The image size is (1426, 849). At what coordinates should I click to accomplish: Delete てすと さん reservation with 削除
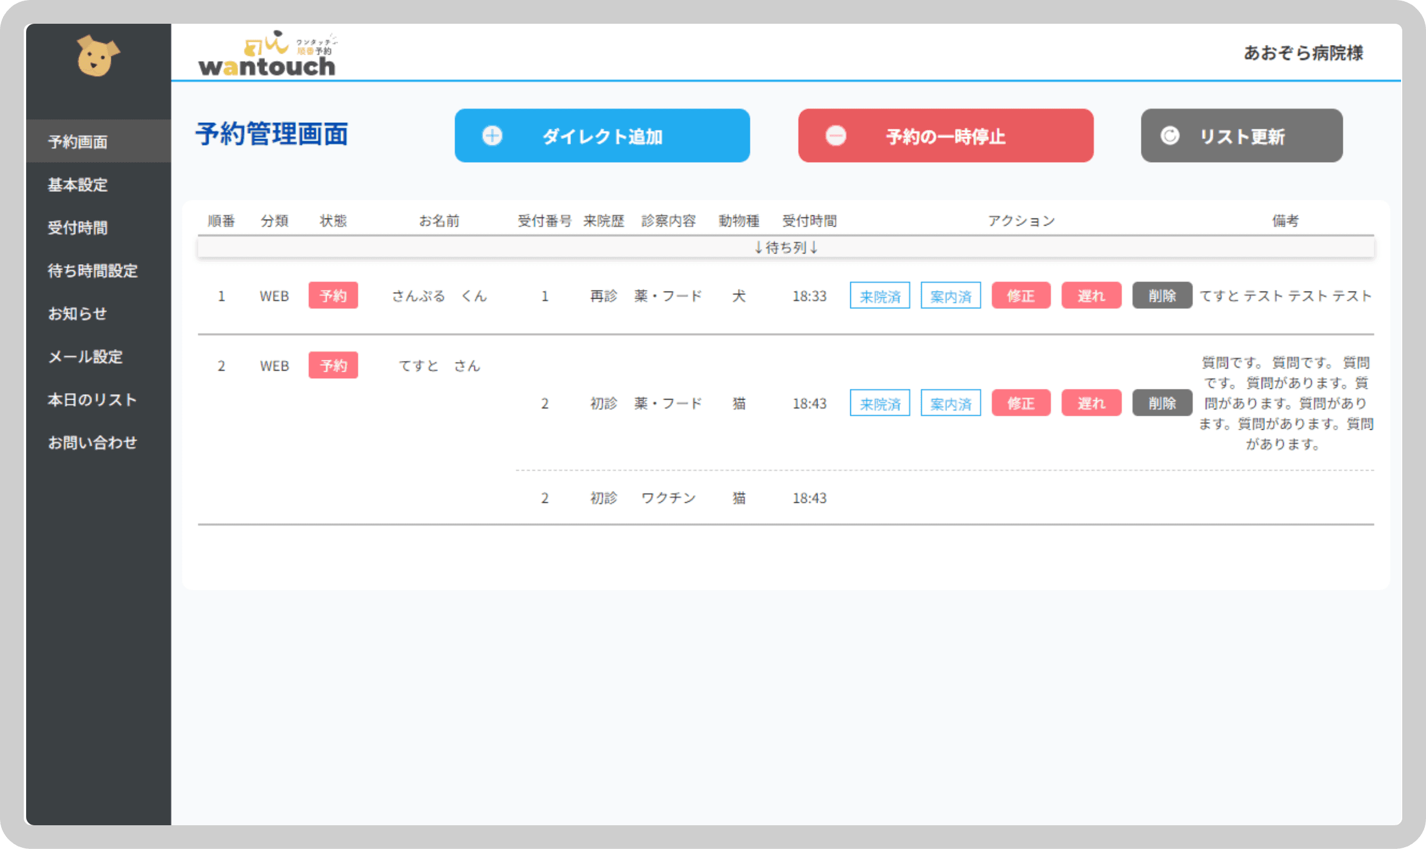click(1162, 403)
